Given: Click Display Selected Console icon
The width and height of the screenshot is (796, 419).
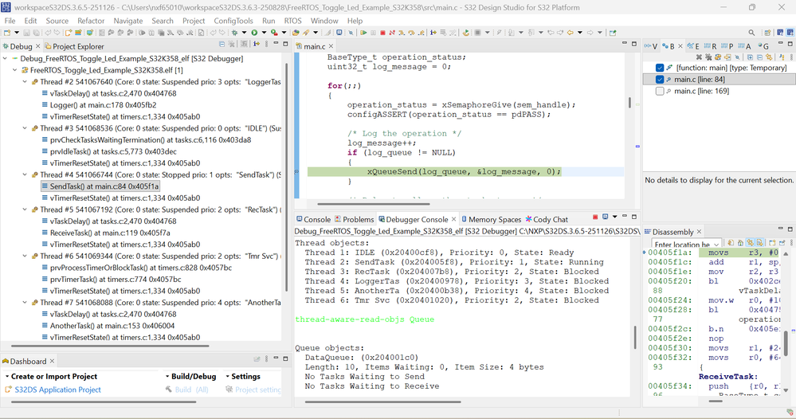Looking at the screenshot, I should [605, 217].
